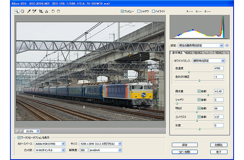Click the B: --- readout
Screen dimensions: 244x160
click(208, 11)
